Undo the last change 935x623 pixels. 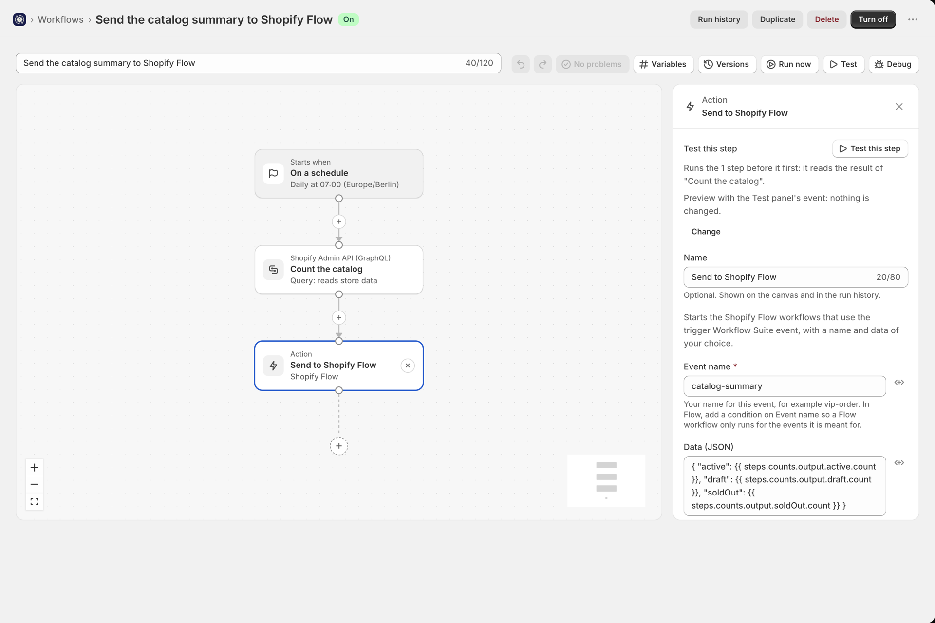click(x=521, y=64)
